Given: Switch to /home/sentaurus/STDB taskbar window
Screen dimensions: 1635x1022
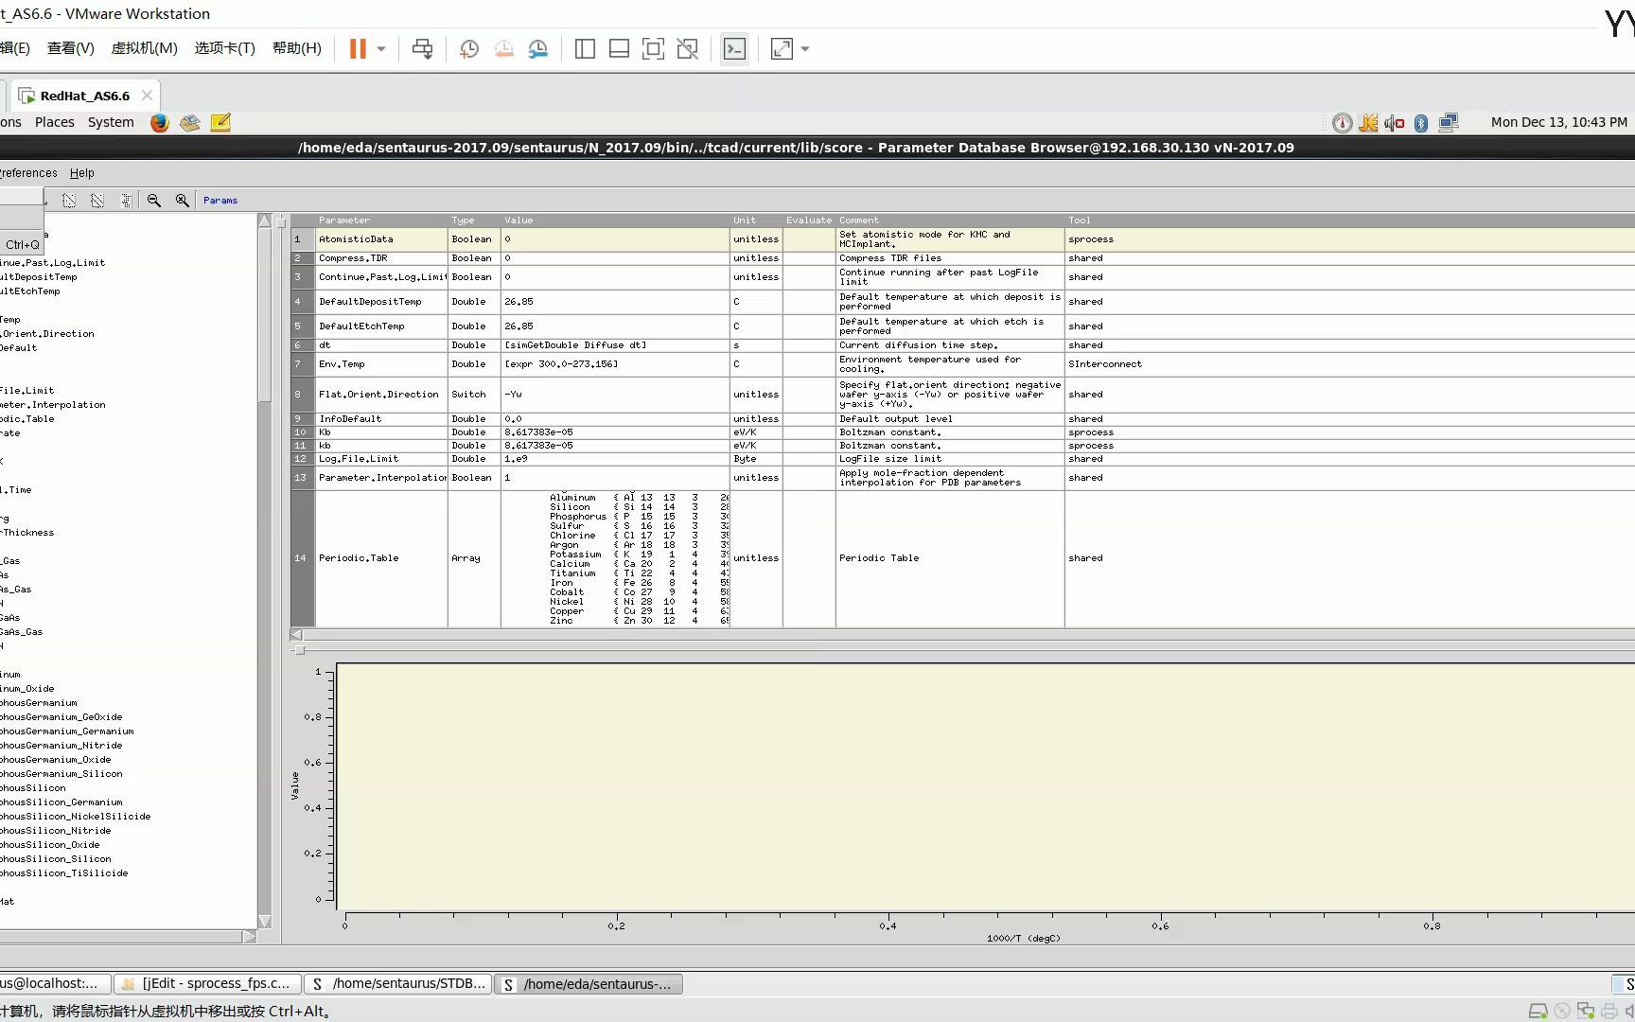Looking at the screenshot, I should (398, 984).
